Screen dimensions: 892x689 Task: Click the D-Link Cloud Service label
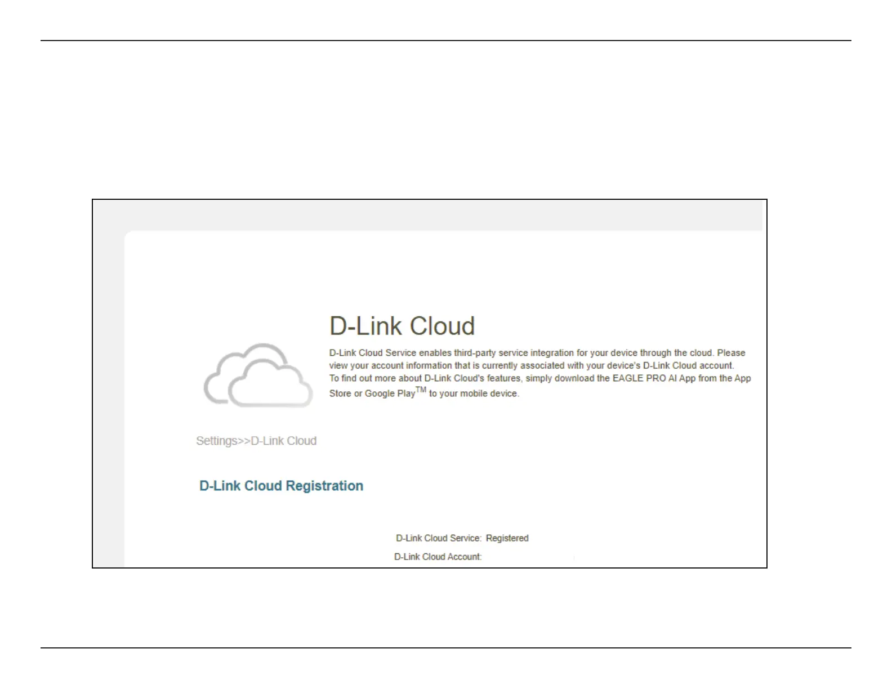pos(439,538)
